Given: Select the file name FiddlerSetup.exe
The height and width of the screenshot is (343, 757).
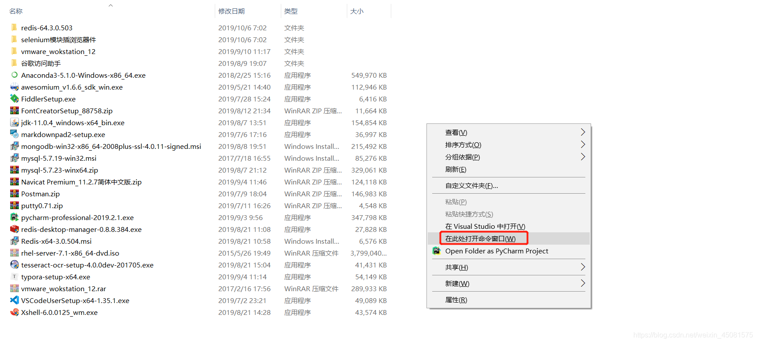Looking at the screenshot, I should click(x=48, y=99).
